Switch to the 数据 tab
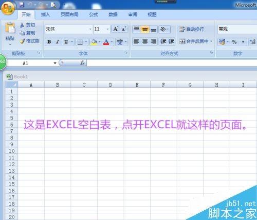The image size is (257, 220). tap(113, 14)
